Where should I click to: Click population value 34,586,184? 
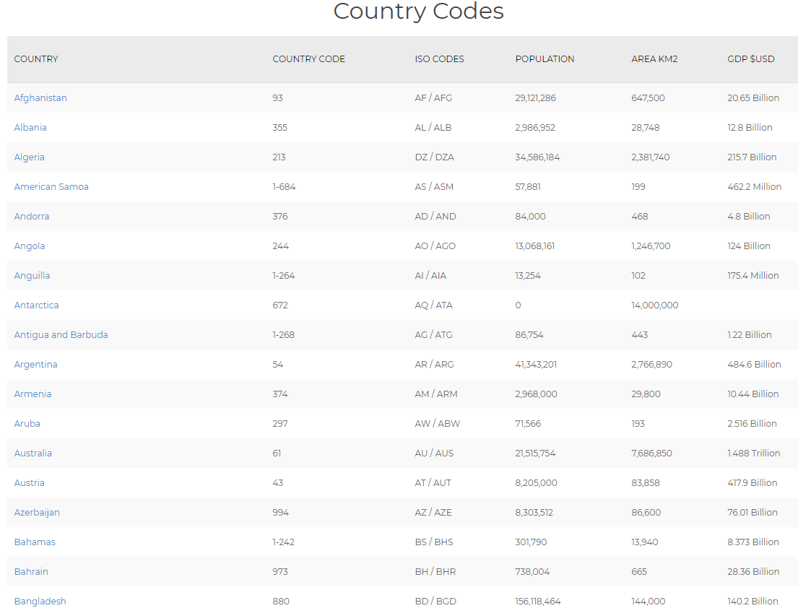(x=537, y=157)
